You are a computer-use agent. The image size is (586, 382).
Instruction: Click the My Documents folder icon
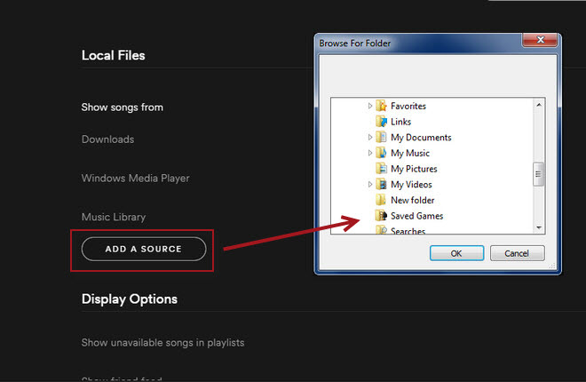382,138
